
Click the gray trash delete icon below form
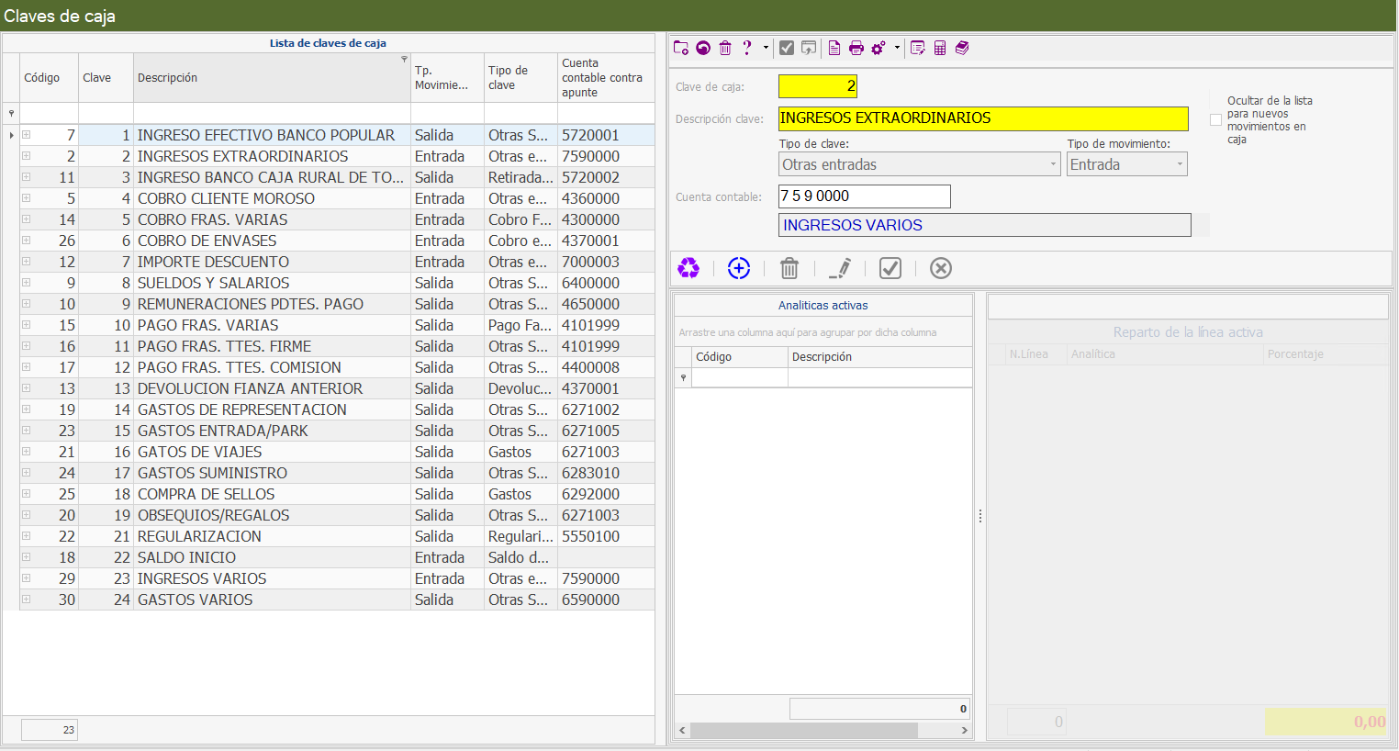point(789,268)
